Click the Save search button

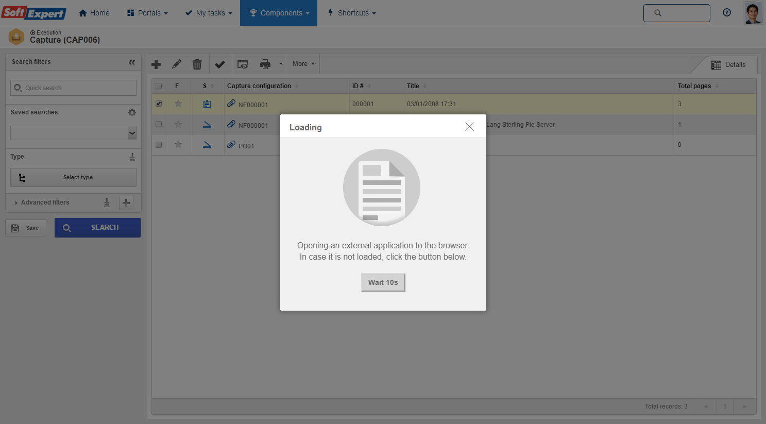26,228
